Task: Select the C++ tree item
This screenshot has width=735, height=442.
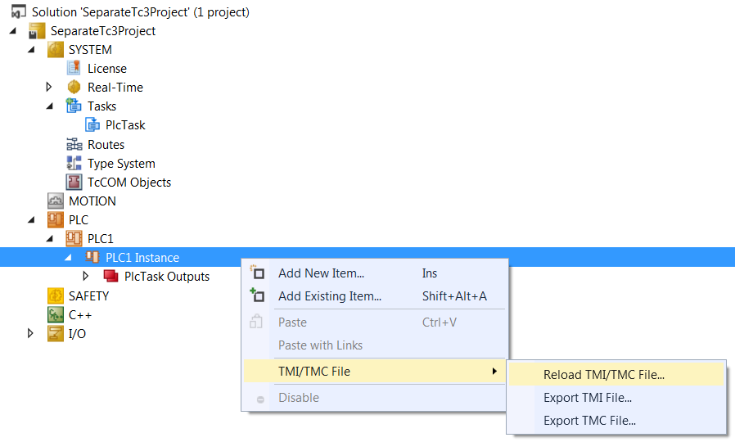Action: pos(80,315)
